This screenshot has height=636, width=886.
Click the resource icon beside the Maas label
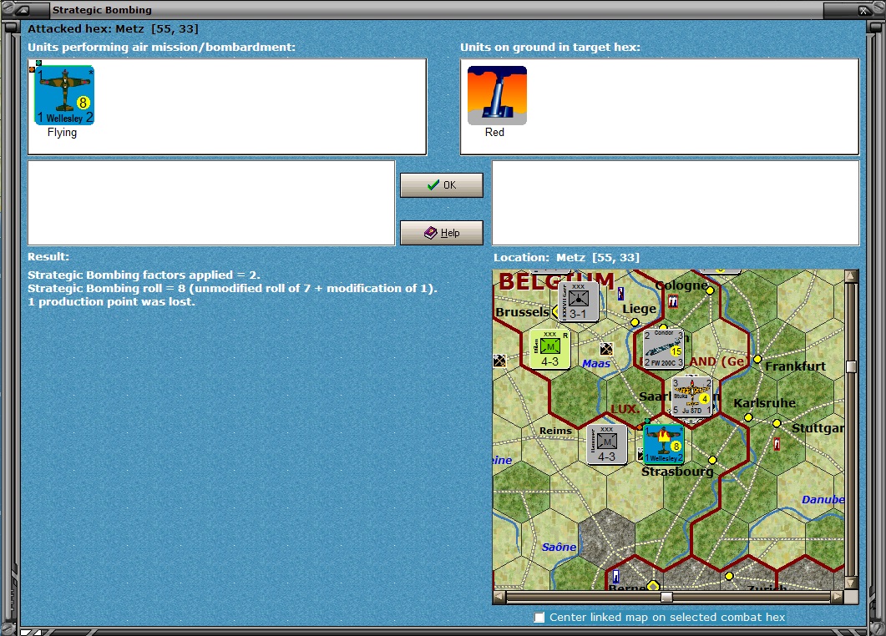click(606, 349)
